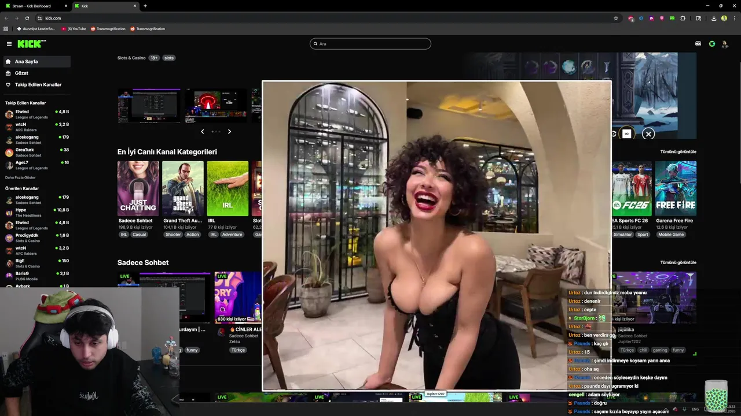Click the gaming tag under Jupiter1202 stream

(x=660, y=350)
